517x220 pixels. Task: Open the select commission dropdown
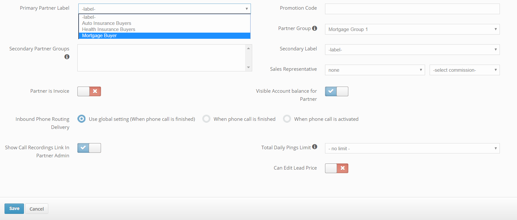point(464,70)
